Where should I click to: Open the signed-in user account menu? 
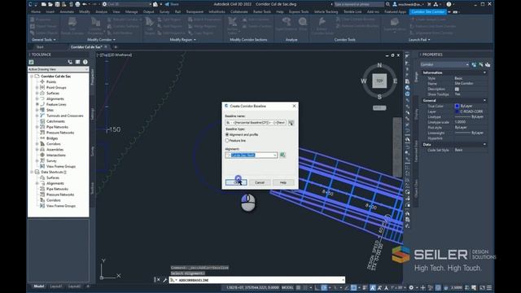pos(408,4)
